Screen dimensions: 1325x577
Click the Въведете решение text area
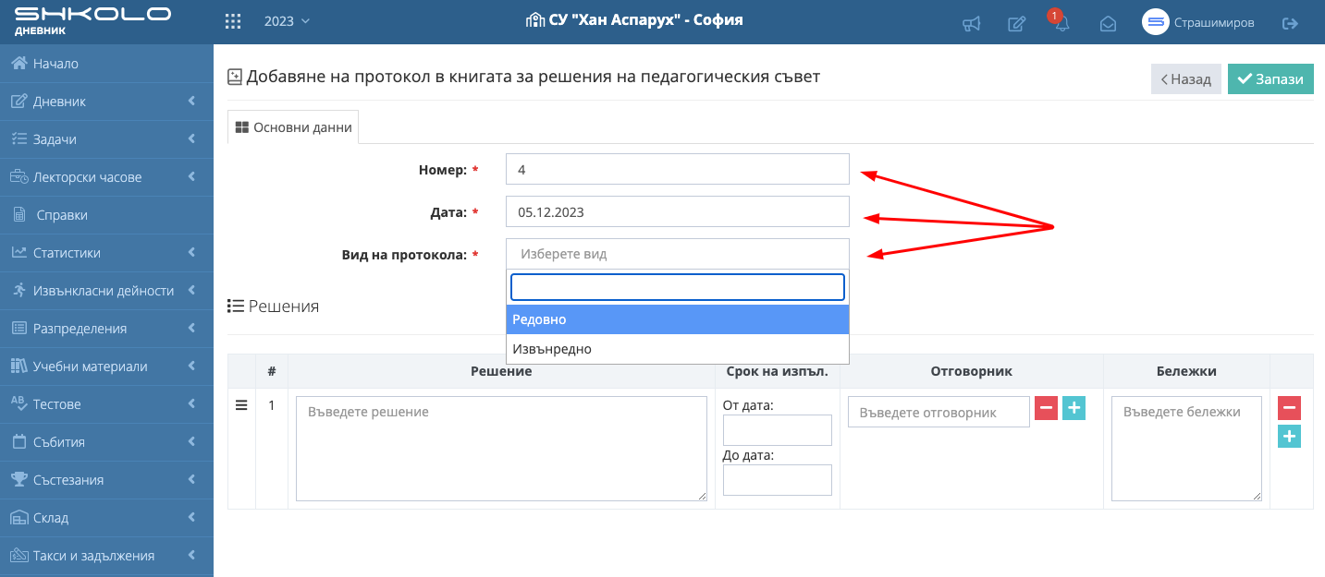pyautogui.click(x=501, y=449)
